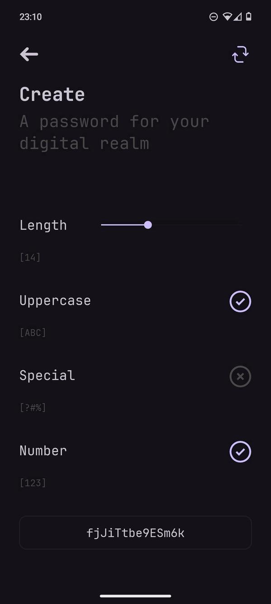This screenshot has height=604, width=271.
Task: Tap the [ABC] label under Uppercase
Action: (x=33, y=332)
